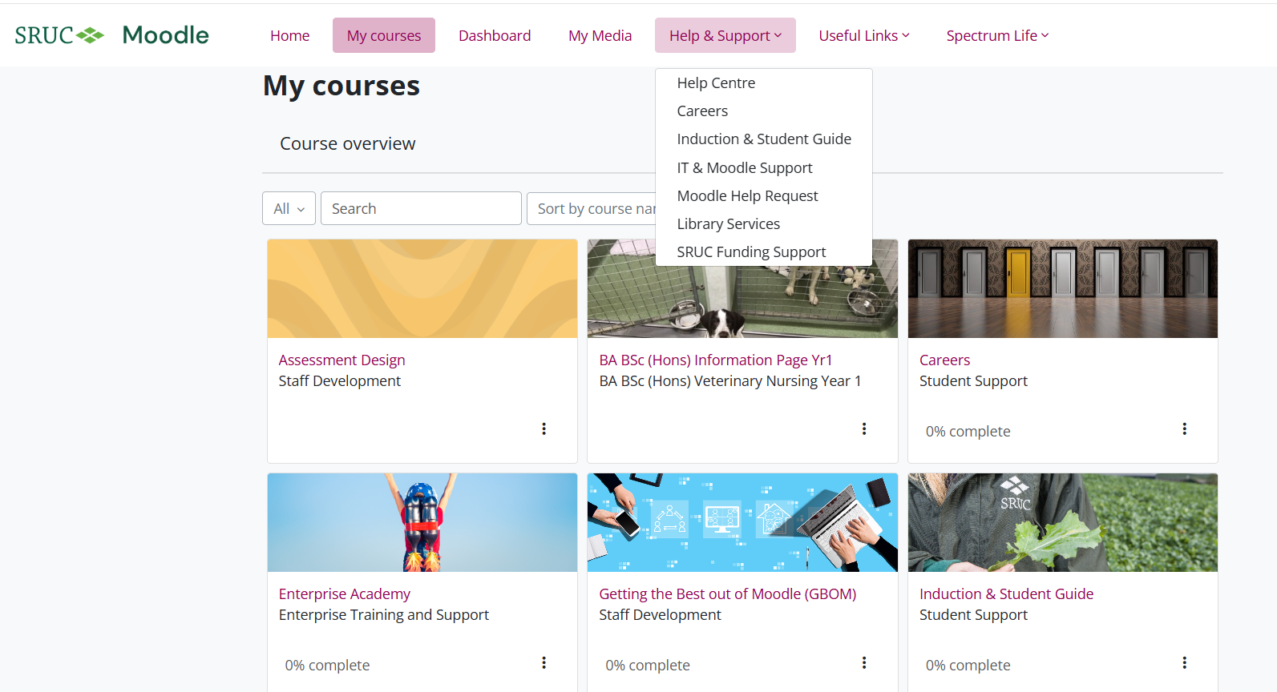Click the Enterprise Training and Support text
This screenshot has height=692, width=1277.
[x=384, y=615]
